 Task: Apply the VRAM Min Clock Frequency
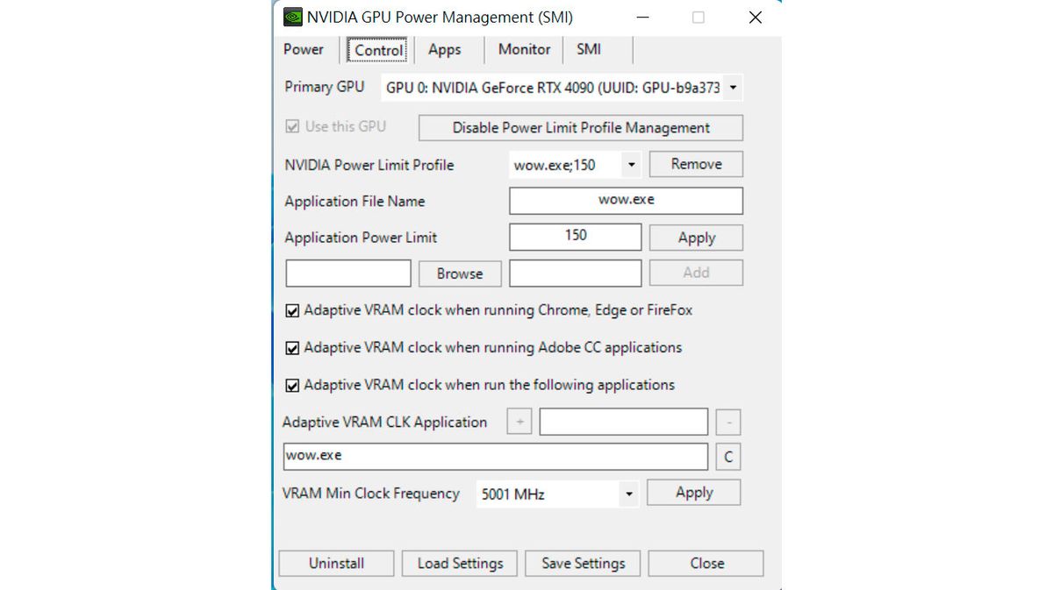pos(694,493)
